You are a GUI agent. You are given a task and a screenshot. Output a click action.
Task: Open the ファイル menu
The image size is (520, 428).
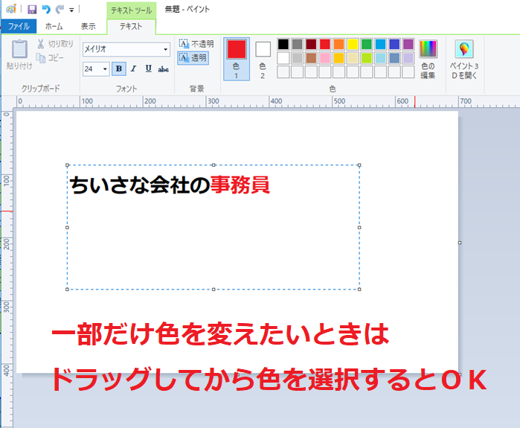click(19, 26)
